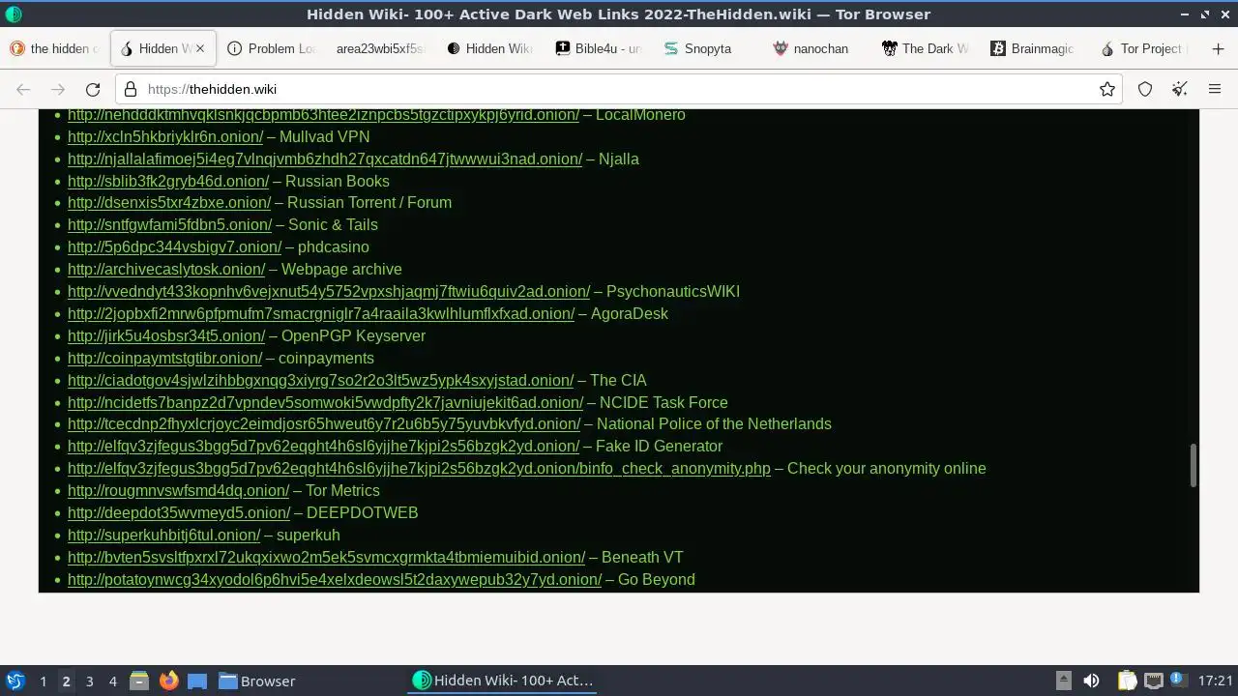Click the clipboard manager tray icon

[1127, 681]
